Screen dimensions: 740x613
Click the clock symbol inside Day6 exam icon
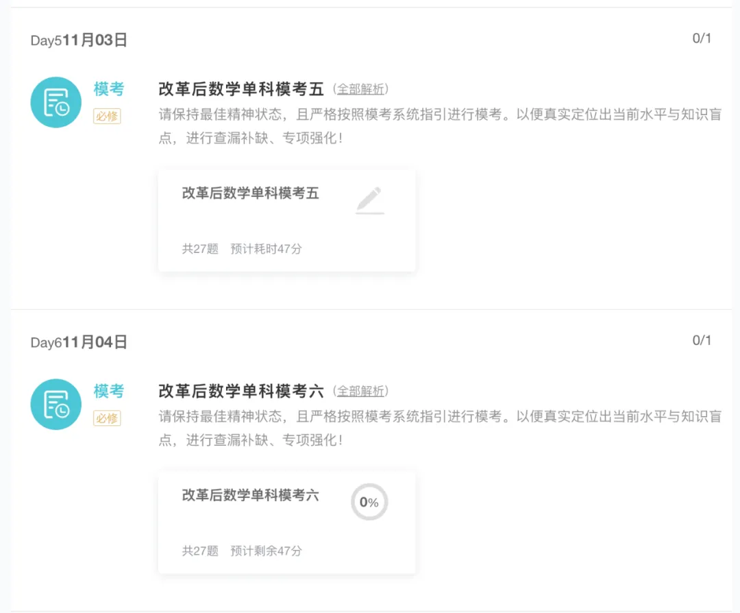pyautogui.click(x=62, y=410)
